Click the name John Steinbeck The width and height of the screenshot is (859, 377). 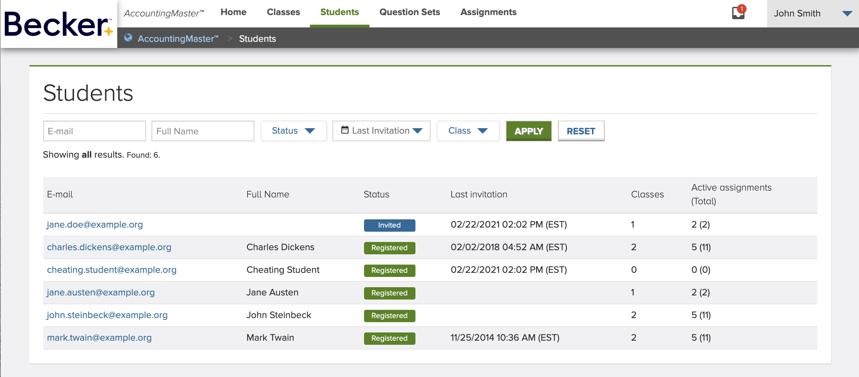(x=279, y=315)
